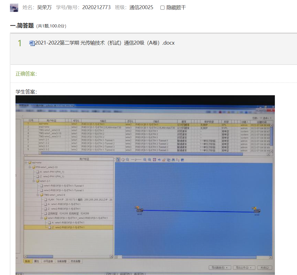297x275 pixels.
Task: Toggle the 隐藏题干 checkbox
Action: (163, 8)
